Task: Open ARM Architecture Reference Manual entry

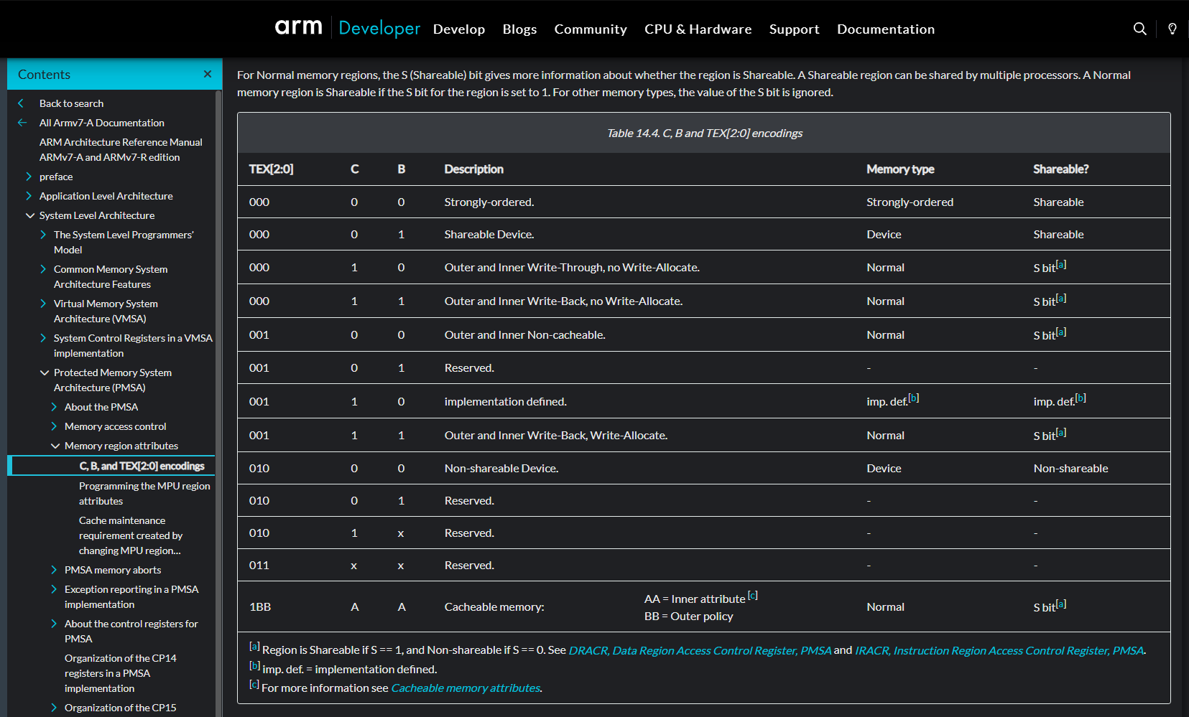Action: click(121, 149)
